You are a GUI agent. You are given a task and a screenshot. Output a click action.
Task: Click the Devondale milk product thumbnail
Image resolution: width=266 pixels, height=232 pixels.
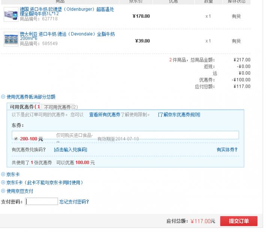tap(11, 39)
